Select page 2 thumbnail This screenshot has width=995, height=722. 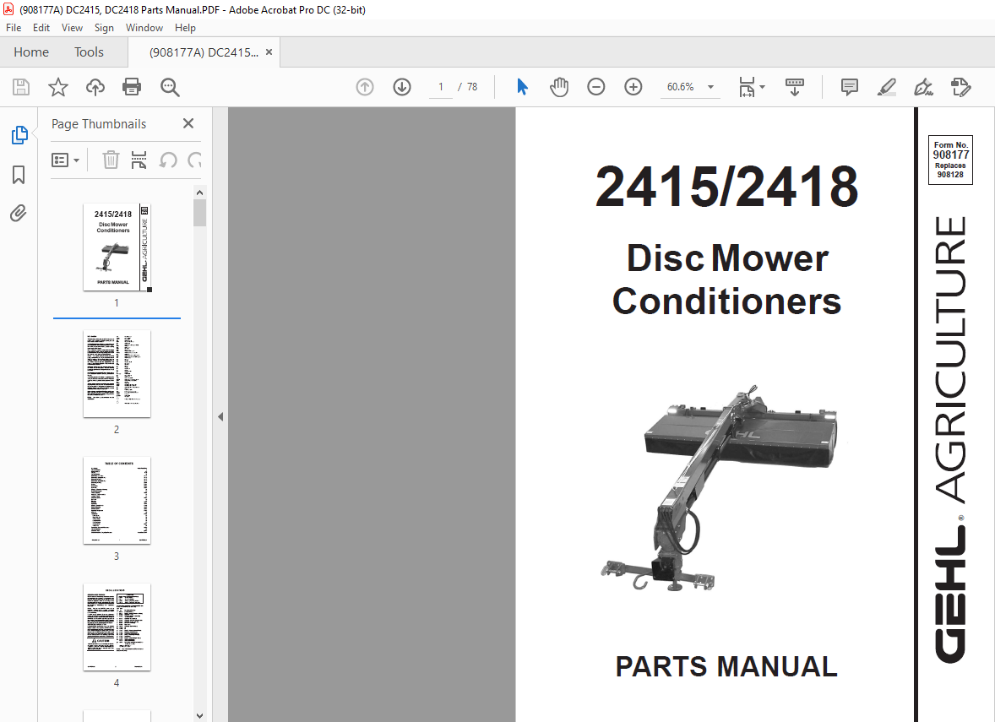[x=117, y=374]
